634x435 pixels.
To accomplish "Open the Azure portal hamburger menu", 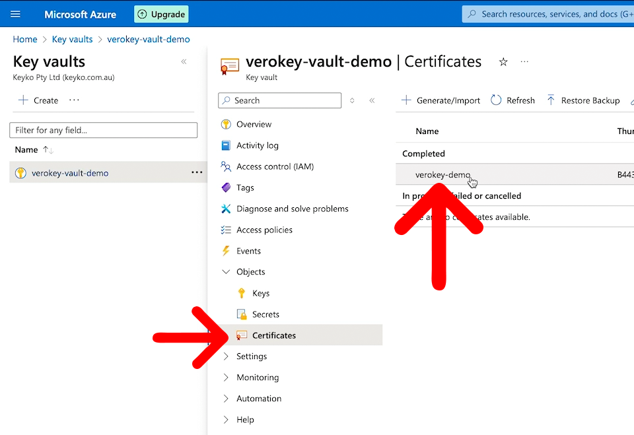I will tap(15, 14).
